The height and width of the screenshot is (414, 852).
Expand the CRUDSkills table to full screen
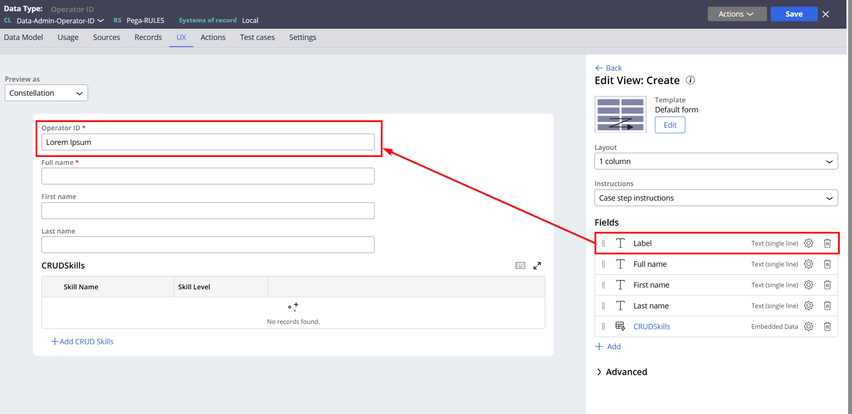(537, 266)
